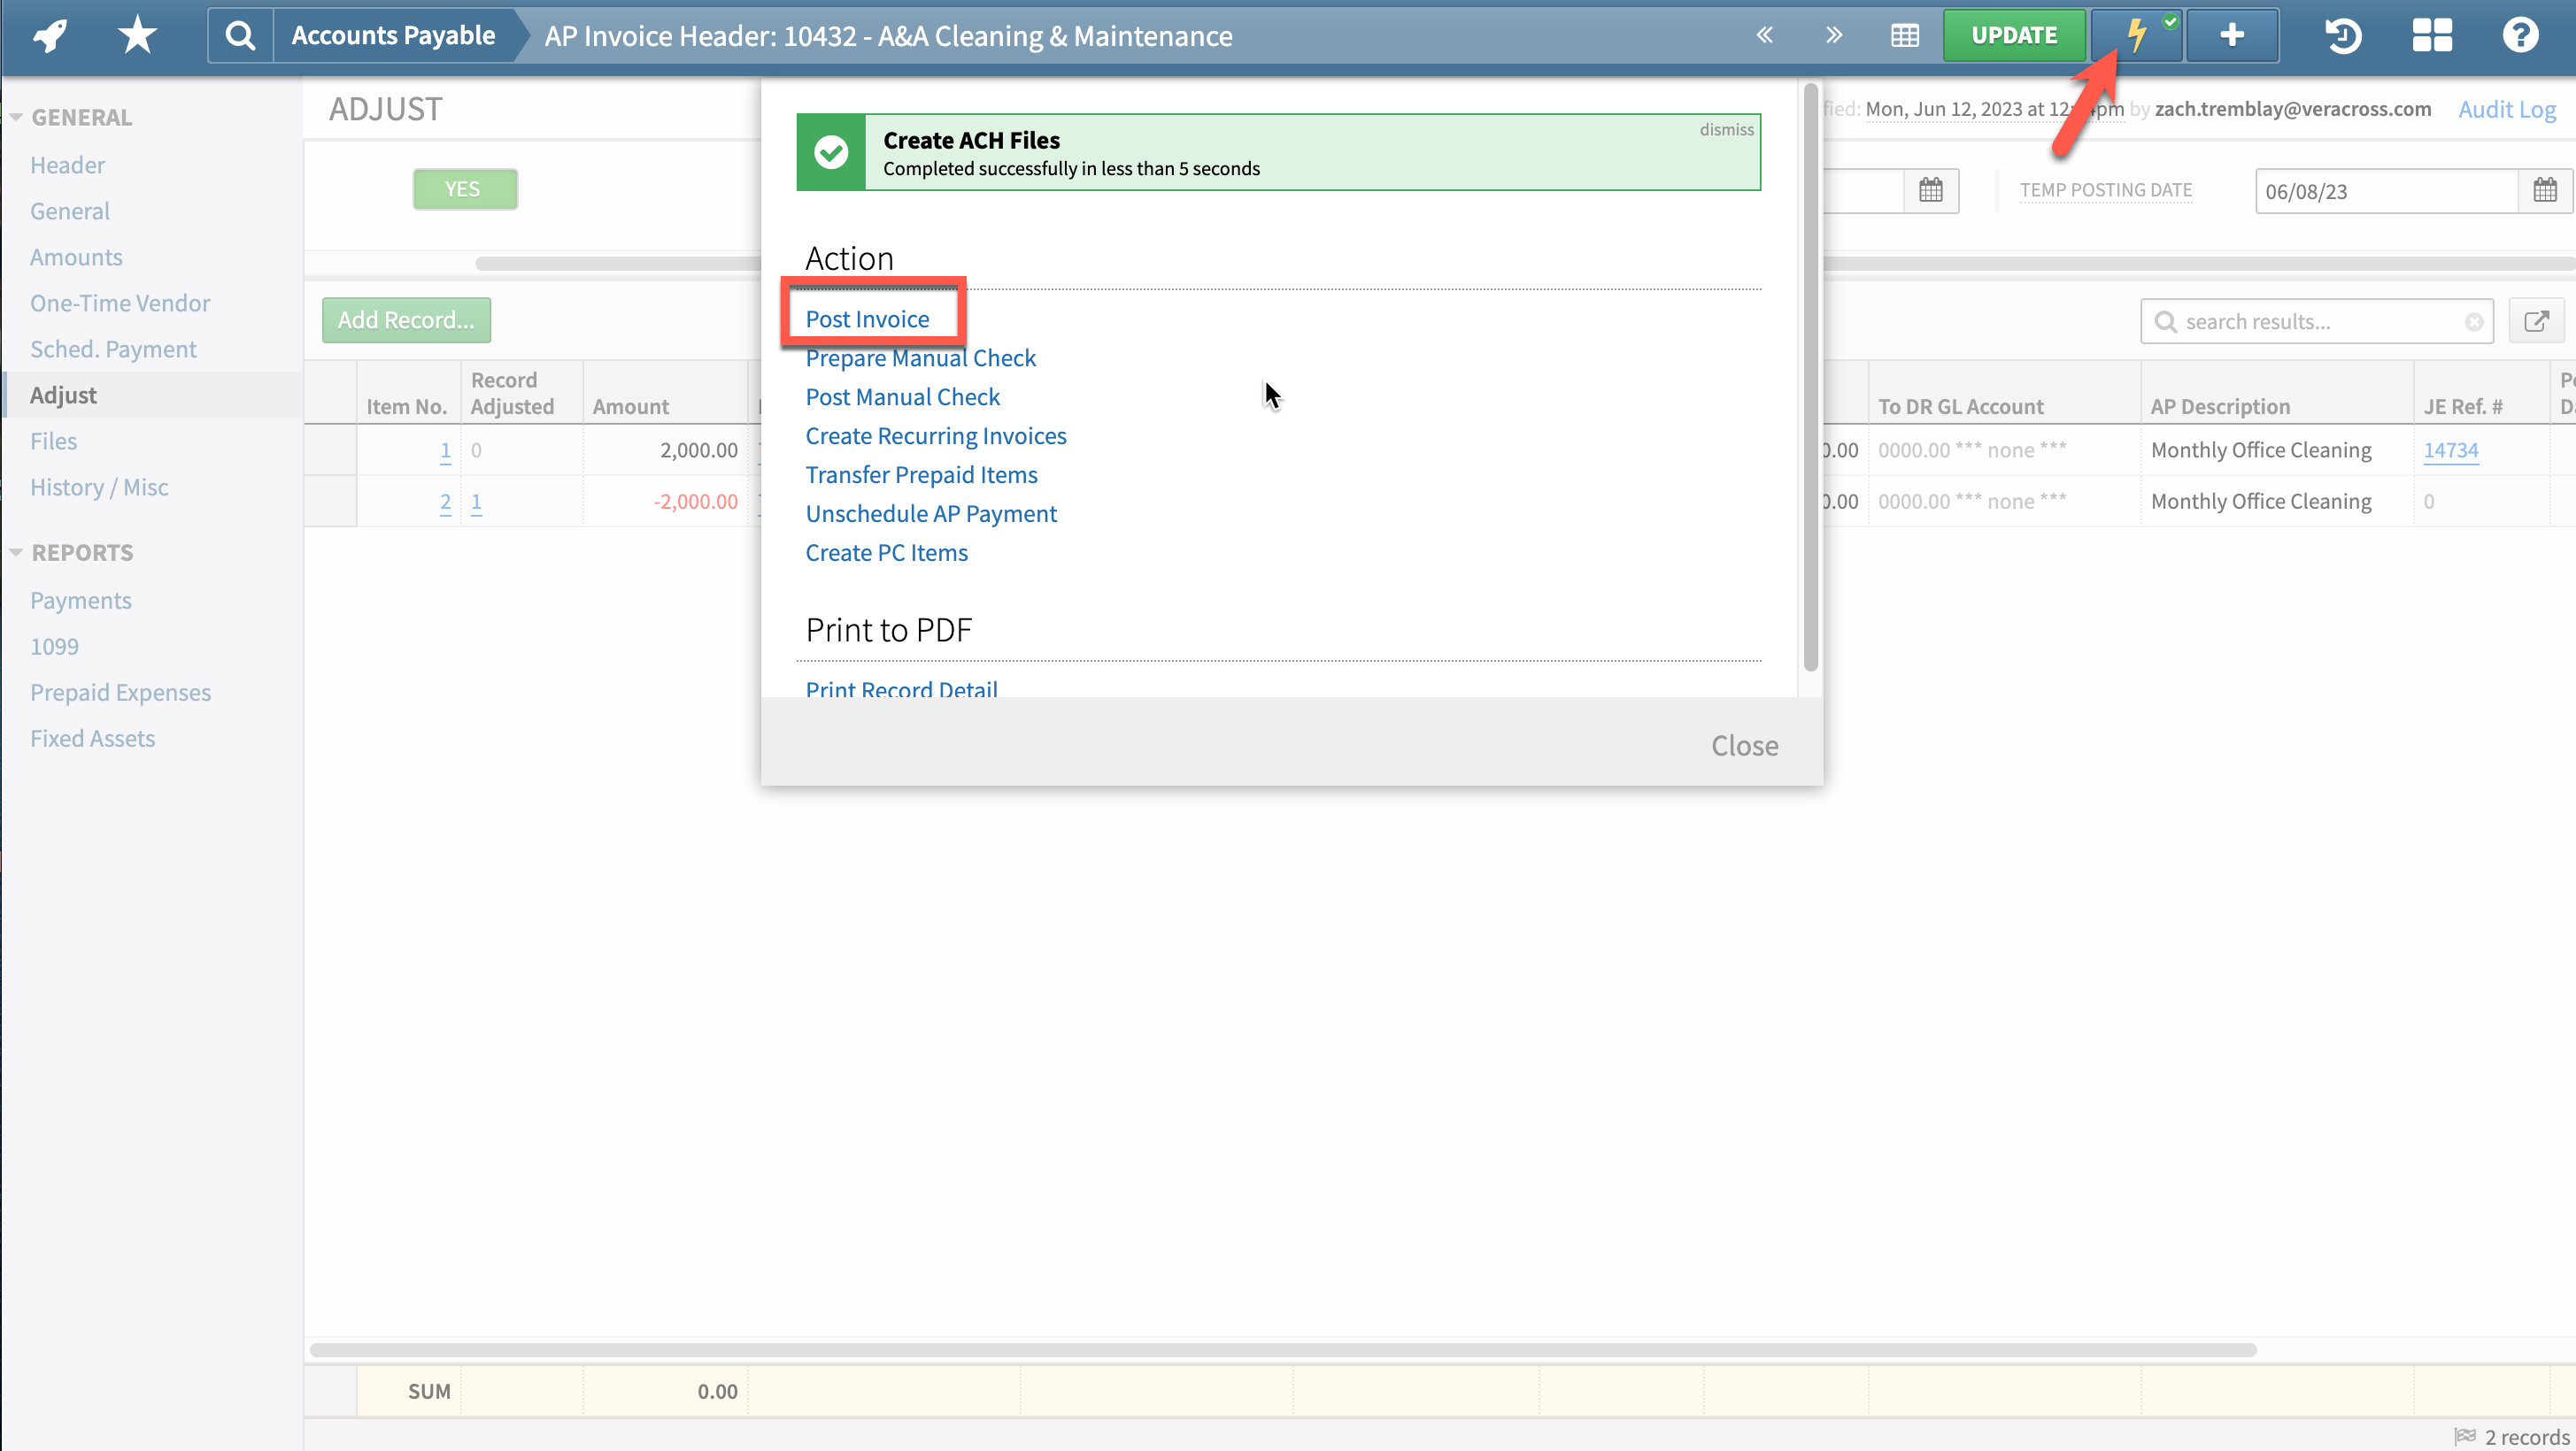
Task: Click inside the search results field
Action: (x=2310, y=321)
